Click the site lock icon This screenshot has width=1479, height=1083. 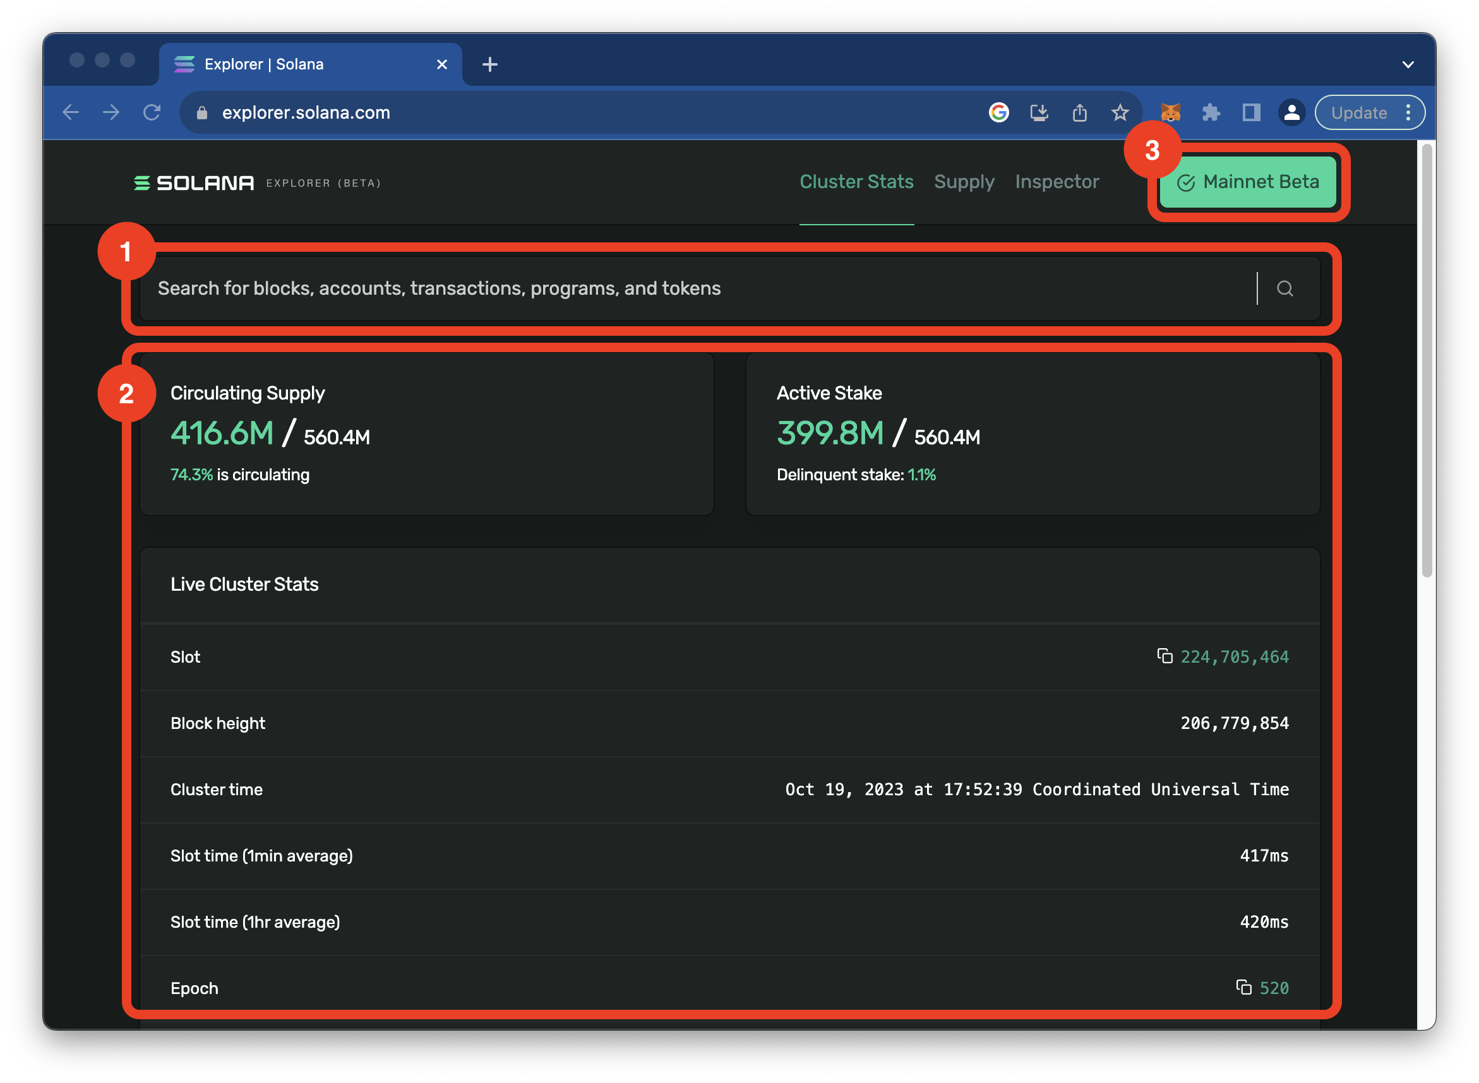202,113
